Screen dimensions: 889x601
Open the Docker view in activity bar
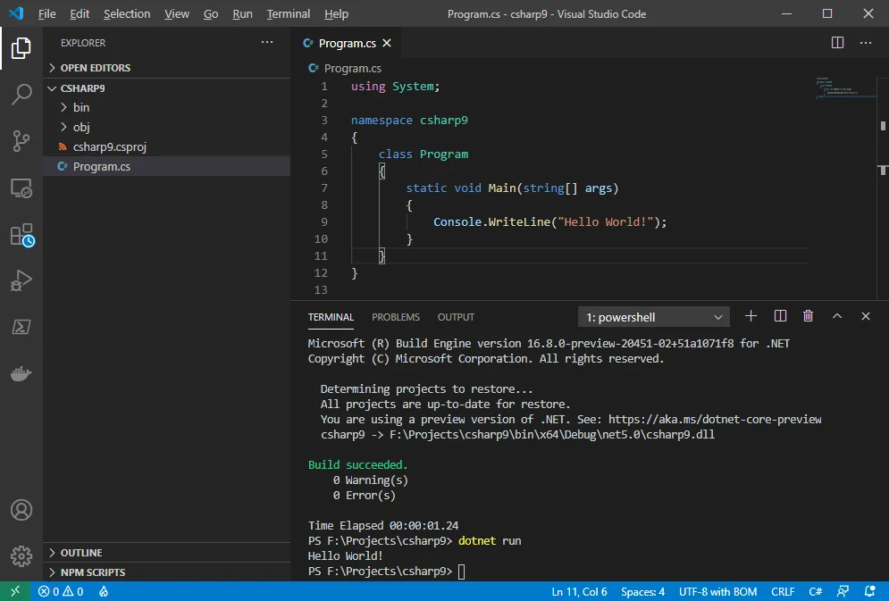[21, 373]
